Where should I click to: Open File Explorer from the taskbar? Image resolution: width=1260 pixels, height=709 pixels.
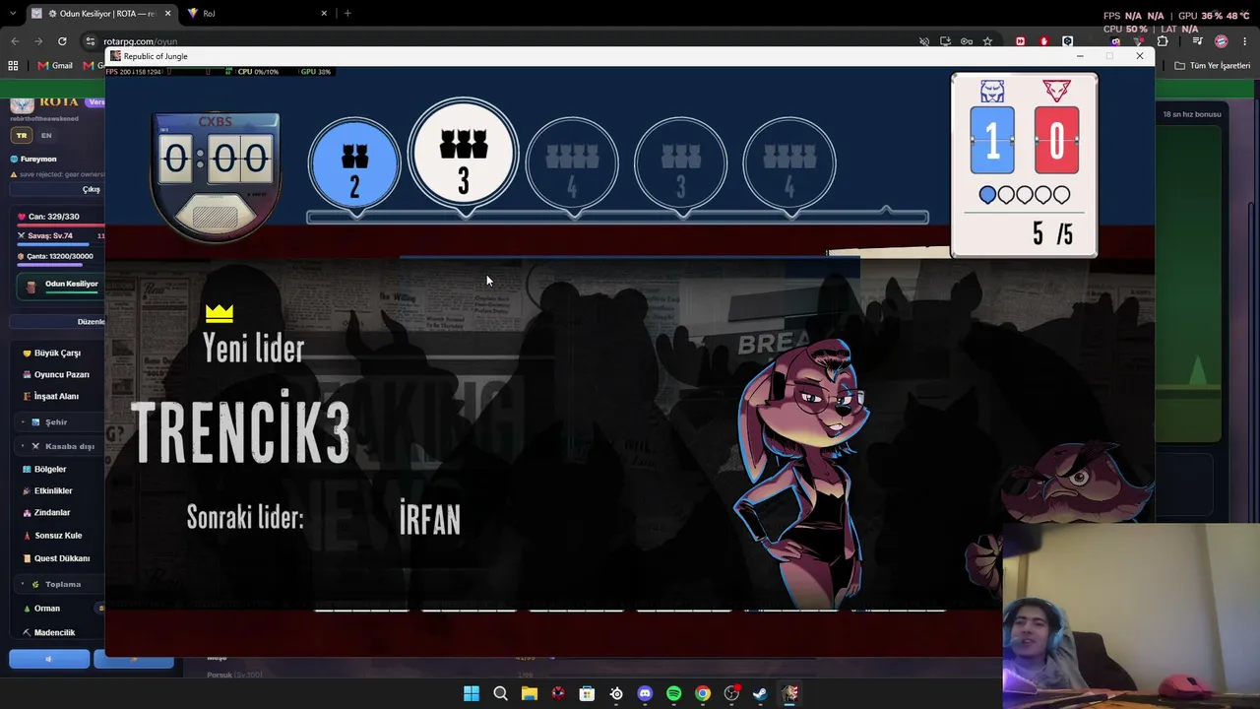pos(529,693)
